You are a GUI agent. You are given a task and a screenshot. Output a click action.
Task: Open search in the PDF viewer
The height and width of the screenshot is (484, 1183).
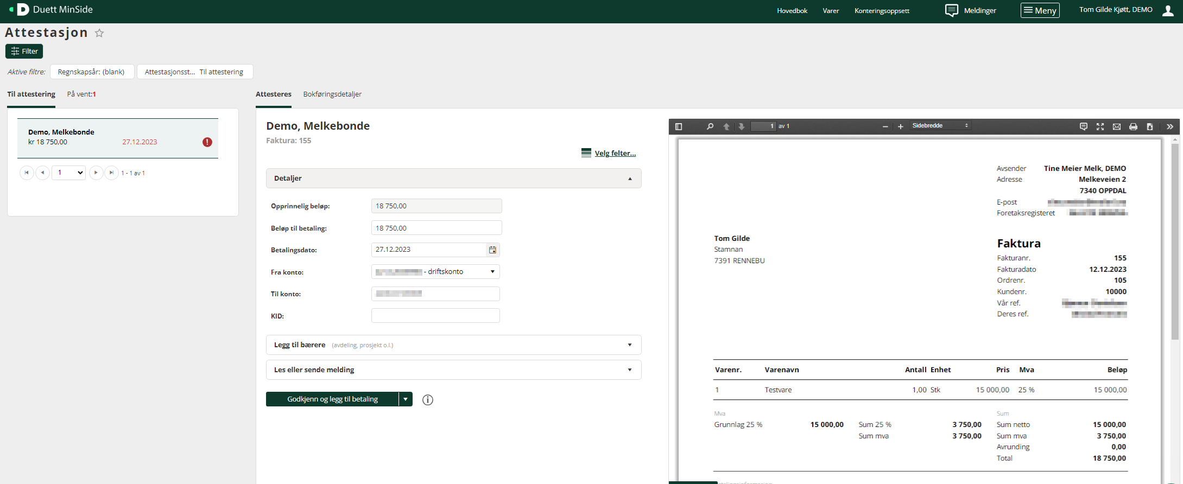710,126
